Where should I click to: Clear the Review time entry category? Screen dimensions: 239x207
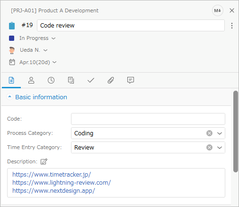pos(209,148)
